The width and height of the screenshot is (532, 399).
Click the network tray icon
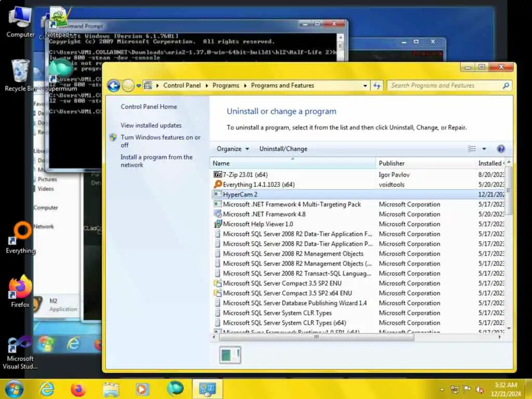(455, 389)
